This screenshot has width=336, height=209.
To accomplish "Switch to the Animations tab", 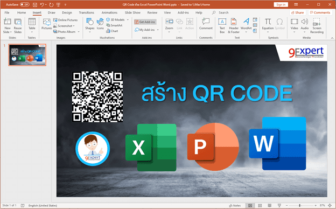I will (109, 12).
